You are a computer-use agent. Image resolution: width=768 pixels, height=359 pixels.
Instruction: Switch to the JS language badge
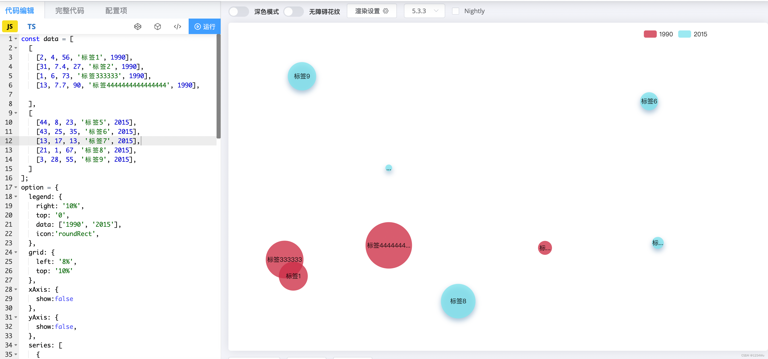pos(10,27)
